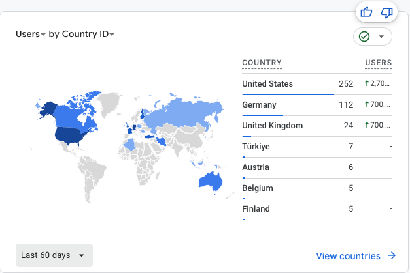The width and height of the screenshot is (410, 273).
Task: Click the arrow icon beside View countries
Action: coord(391,256)
